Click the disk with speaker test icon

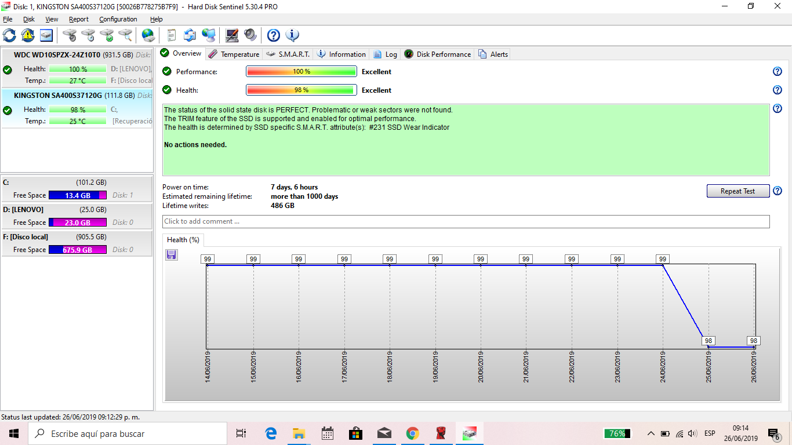point(70,35)
